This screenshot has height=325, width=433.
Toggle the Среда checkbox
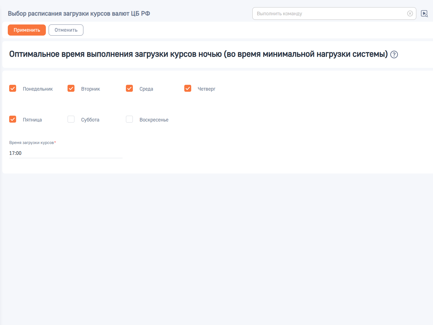[x=130, y=88]
